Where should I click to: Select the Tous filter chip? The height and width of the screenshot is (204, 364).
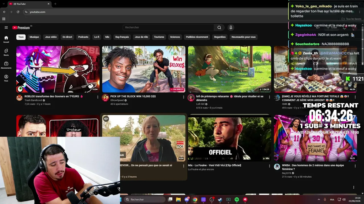[21, 37]
